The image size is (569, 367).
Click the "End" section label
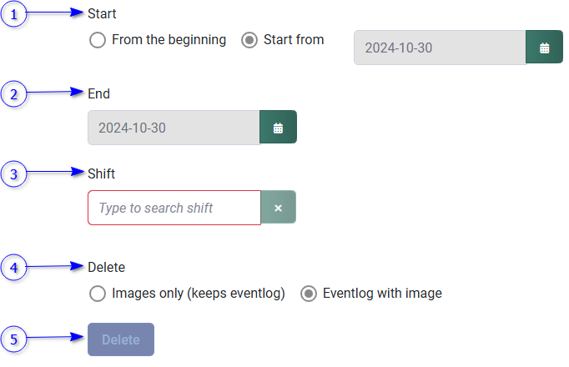98,94
